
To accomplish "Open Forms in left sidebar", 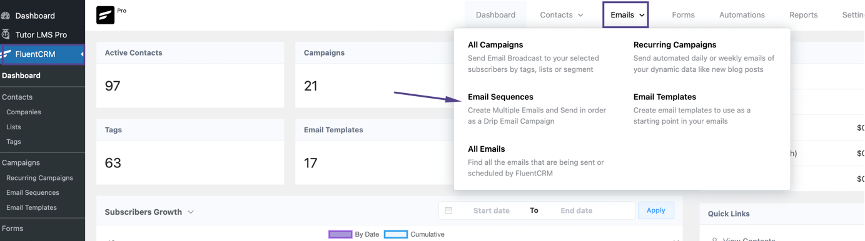I will (13, 229).
